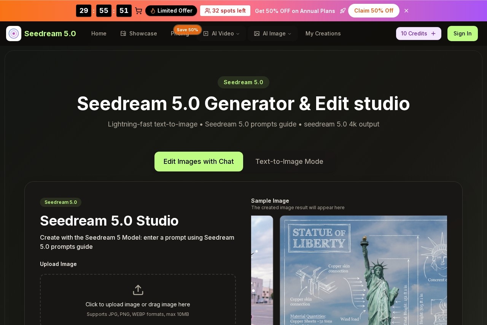Click the Sign In button
This screenshot has height=325, width=487.
tap(463, 34)
